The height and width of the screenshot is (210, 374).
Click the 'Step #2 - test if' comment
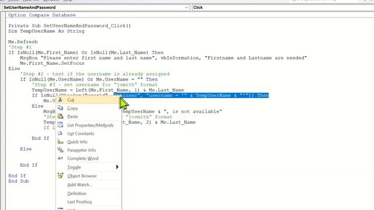[95, 74]
